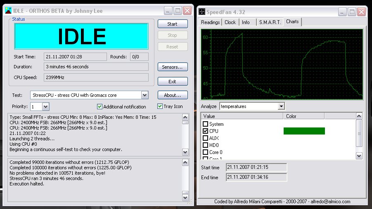Image resolution: width=372 pixels, height=209 pixels.
Task: Toggle Additional notification checkbox
Action: click(x=100, y=106)
